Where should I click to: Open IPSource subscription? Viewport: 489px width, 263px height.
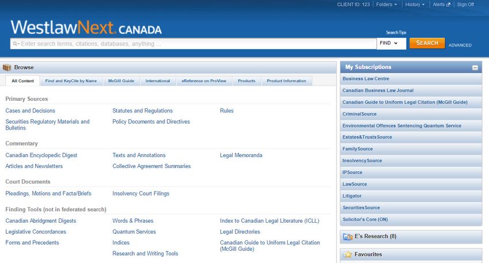[352, 173]
